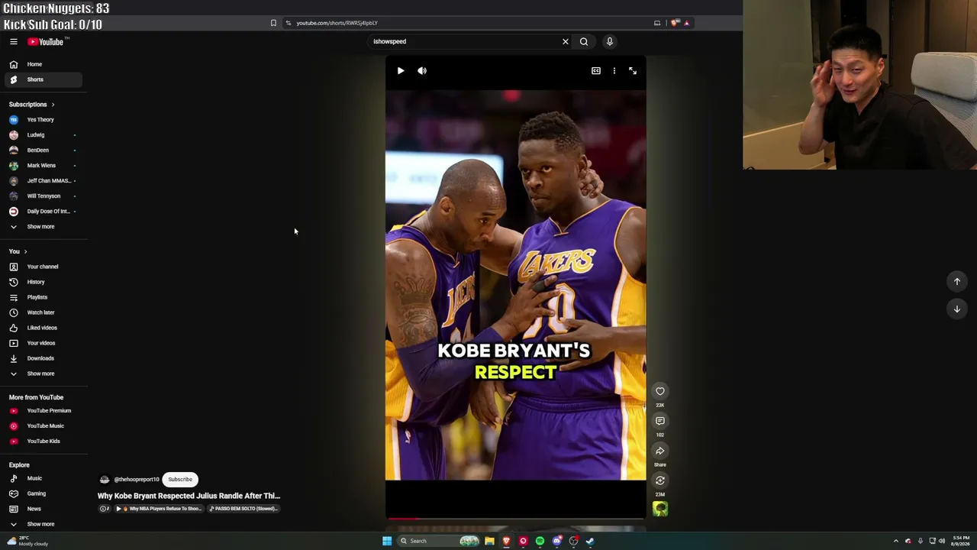Open Playlists
Screen dimensions: 977x550
[x=44, y=297]
